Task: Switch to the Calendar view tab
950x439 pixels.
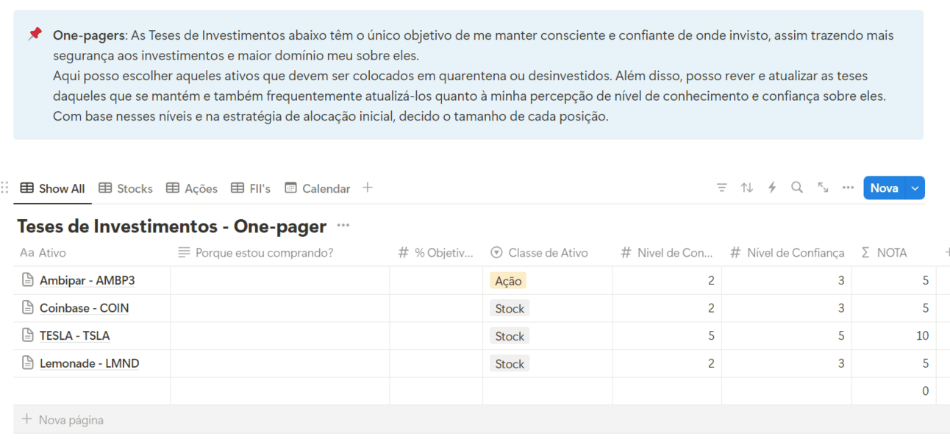Action: [318, 188]
